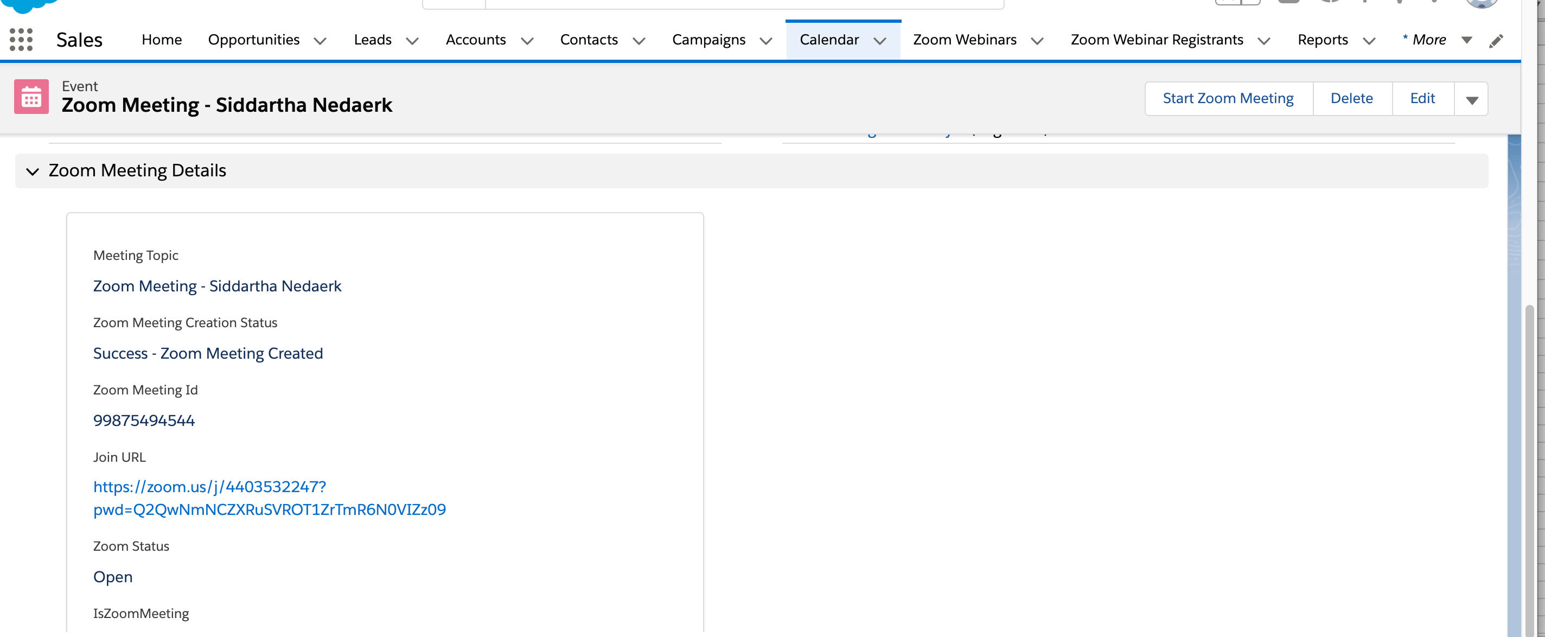Open the Opportunities tab dropdown chevron
Viewport: 1545px width, 637px height.
[320, 41]
